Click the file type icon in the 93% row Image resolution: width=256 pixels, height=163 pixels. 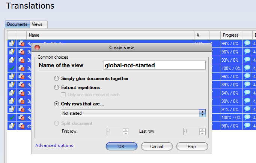tap(22, 60)
